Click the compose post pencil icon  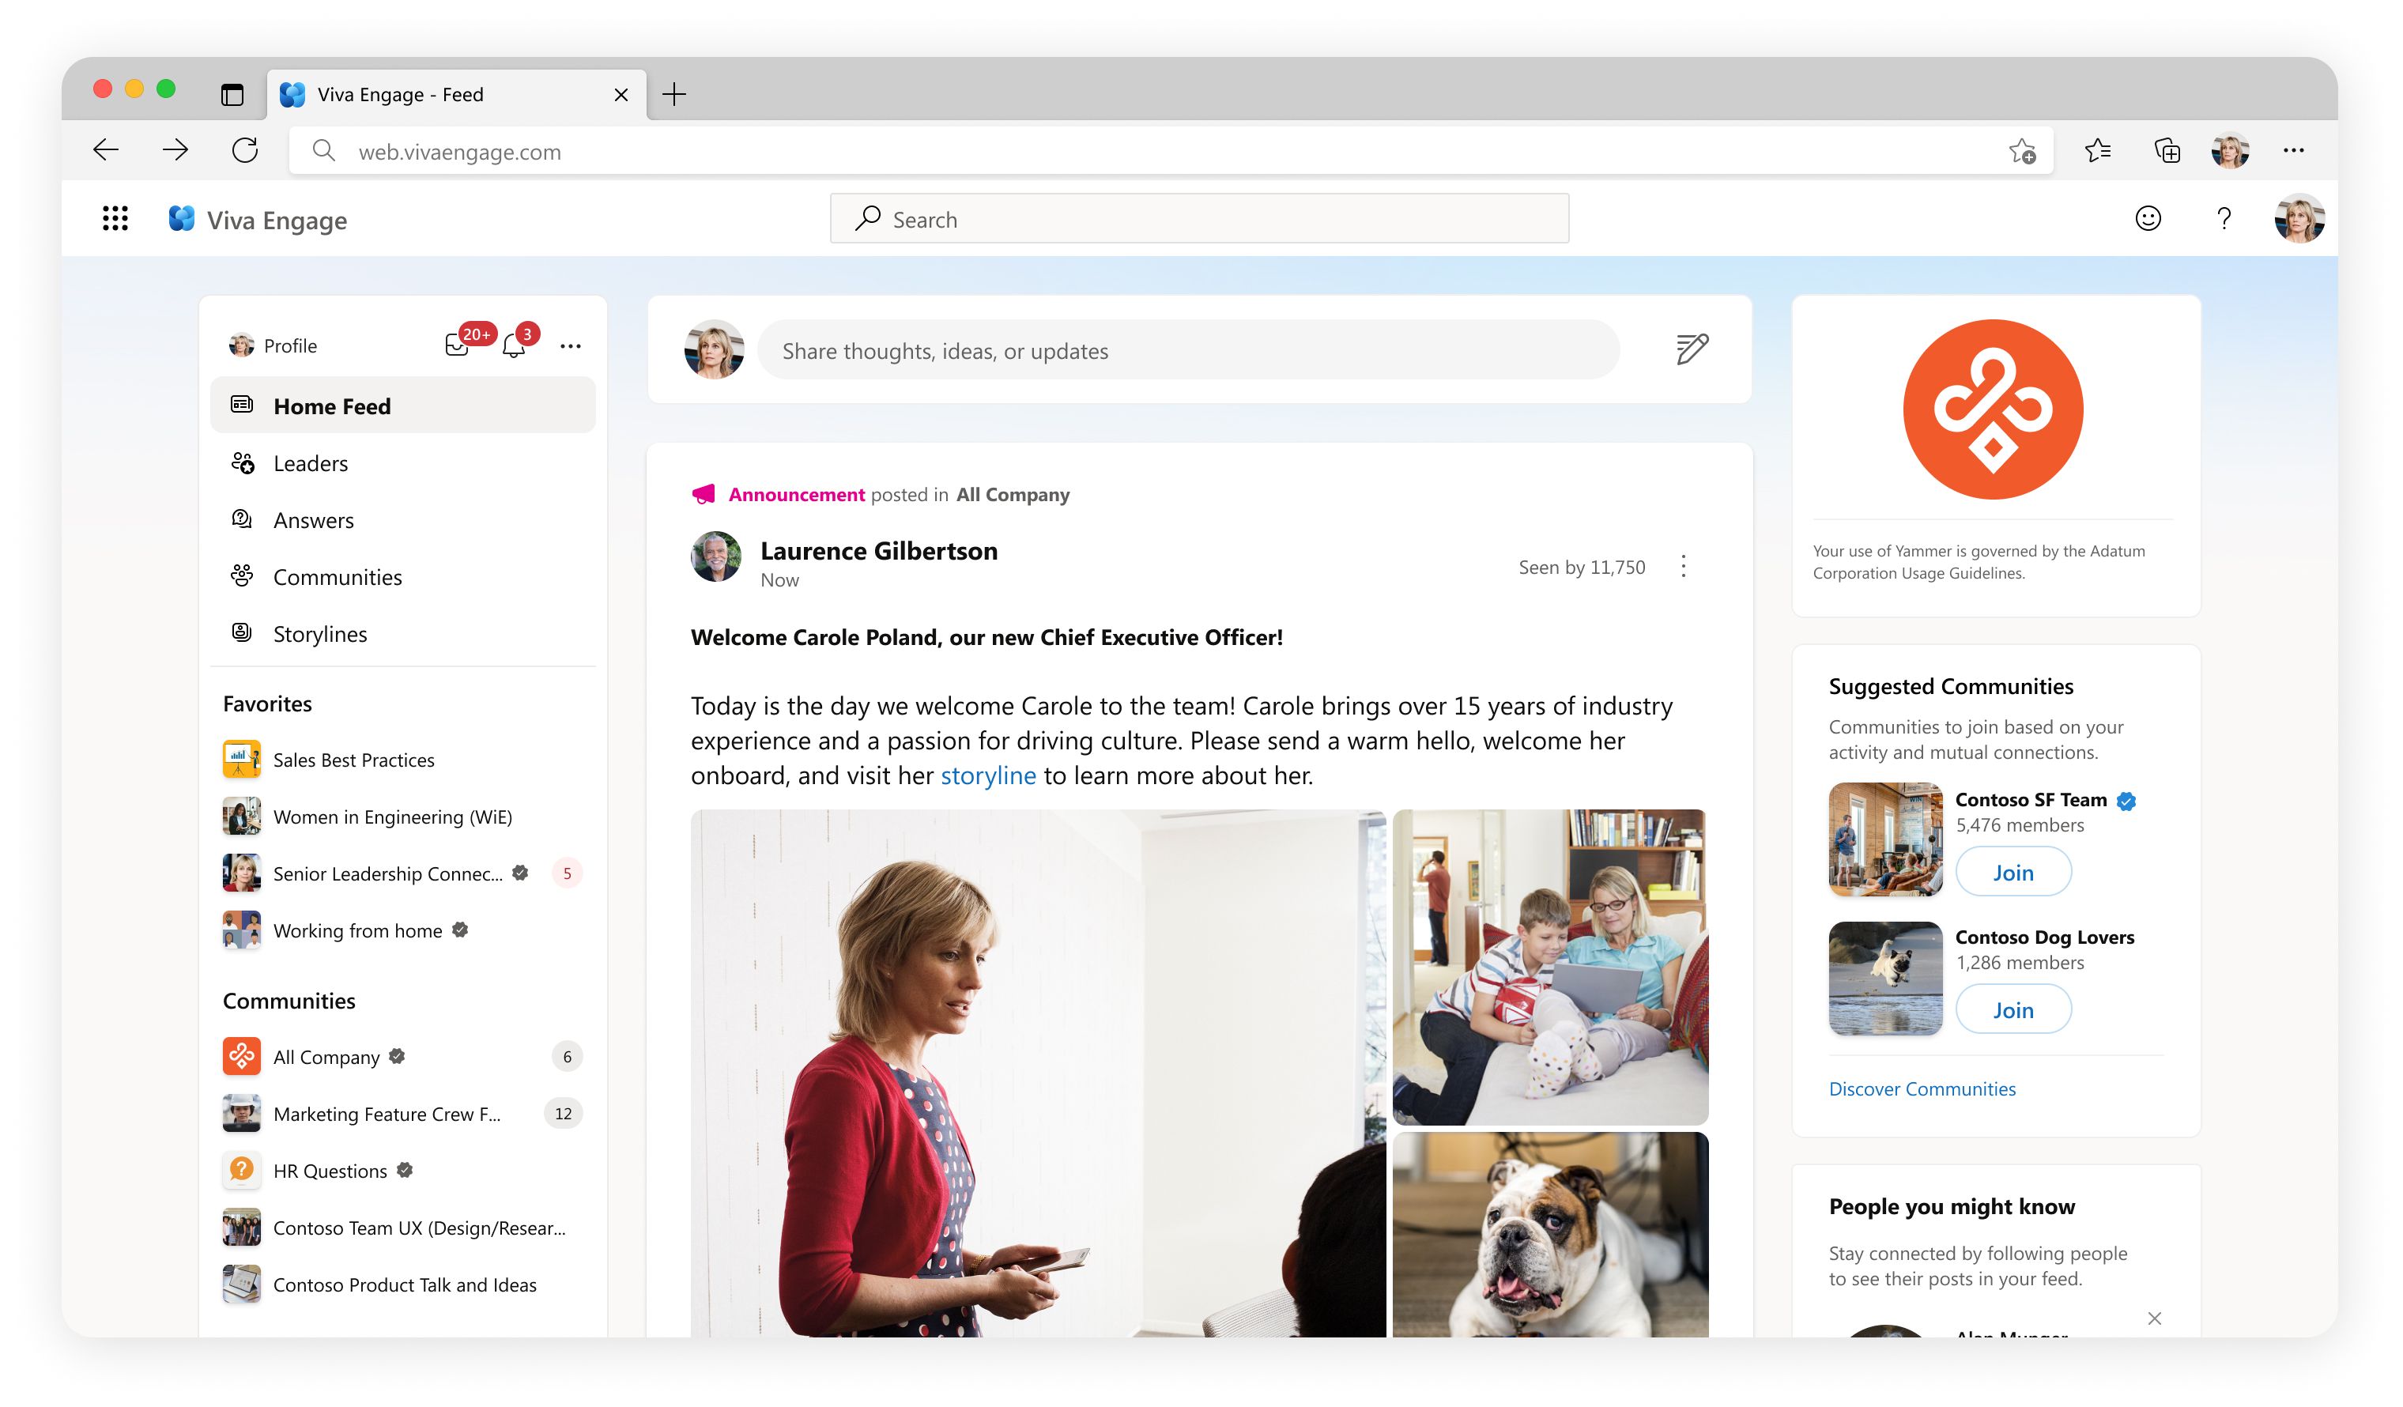pos(1692,349)
